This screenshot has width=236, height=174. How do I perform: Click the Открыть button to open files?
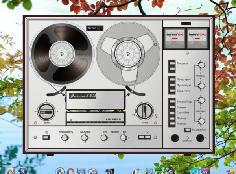172,63
